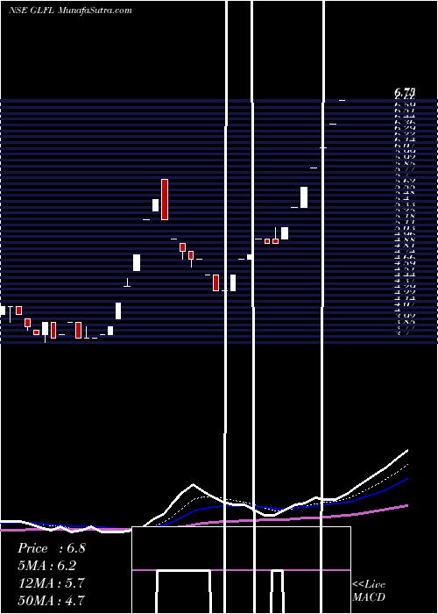Viewport: 438px width, 614px height.
Task: Click the NSE GLFL MunafaSutra.com title text
Action: tap(70, 11)
